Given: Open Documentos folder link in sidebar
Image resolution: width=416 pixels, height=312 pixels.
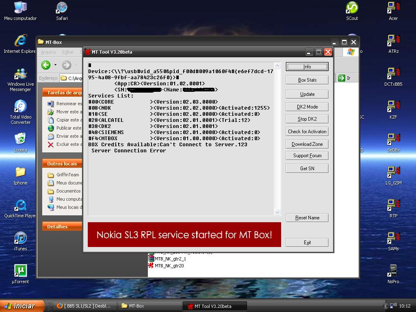Looking at the screenshot, I should (x=64, y=191).
